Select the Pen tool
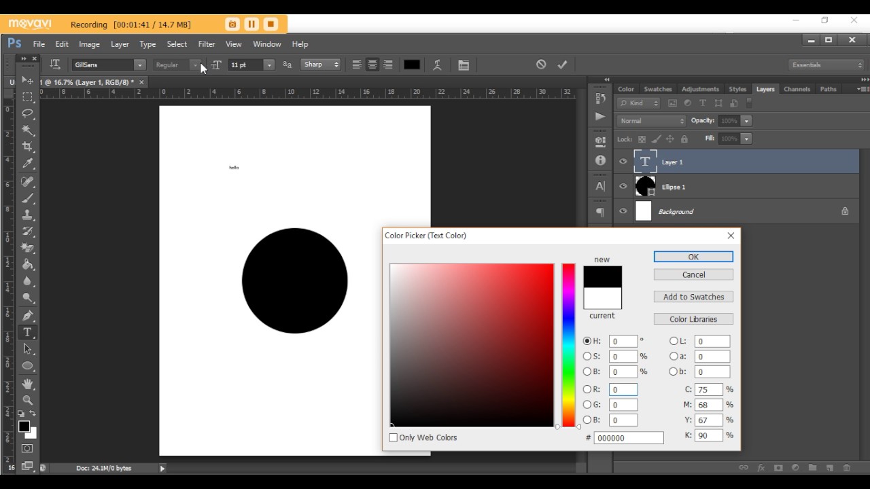Viewport: 870px width, 489px height. (x=27, y=316)
